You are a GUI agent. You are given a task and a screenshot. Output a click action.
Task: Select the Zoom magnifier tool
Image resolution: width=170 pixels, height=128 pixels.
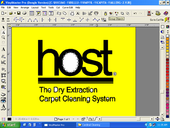coord(3,38)
